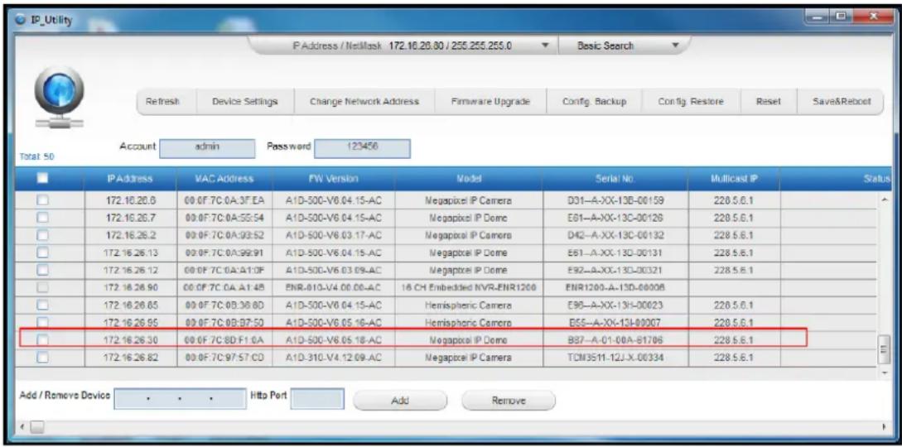Viewport: 902px width, 447px height.
Task: Sort by the FW Version column header
Action: pos(335,179)
